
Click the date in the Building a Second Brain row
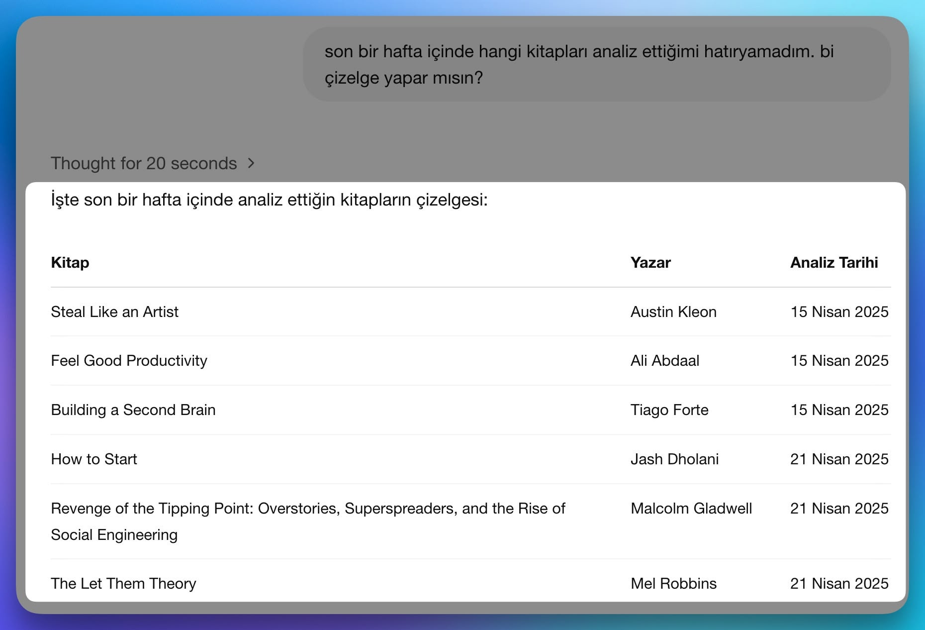pos(839,410)
